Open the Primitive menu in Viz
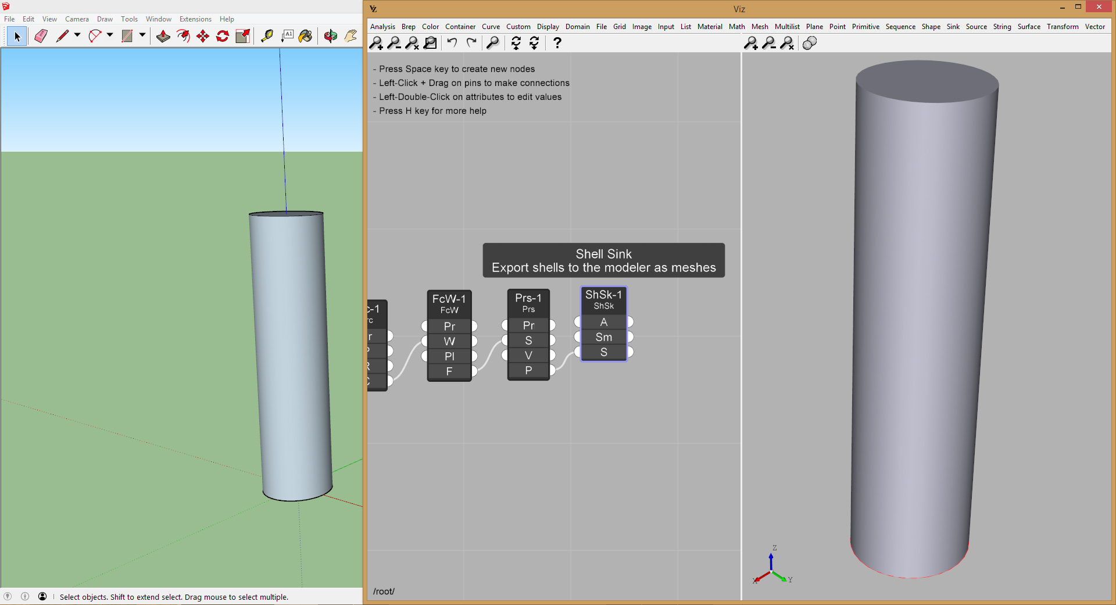 [x=865, y=27]
